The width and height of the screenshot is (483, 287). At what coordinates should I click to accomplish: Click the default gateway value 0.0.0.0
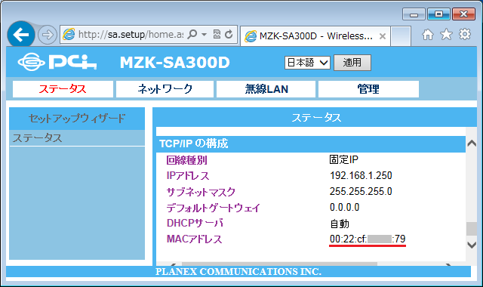click(x=344, y=207)
